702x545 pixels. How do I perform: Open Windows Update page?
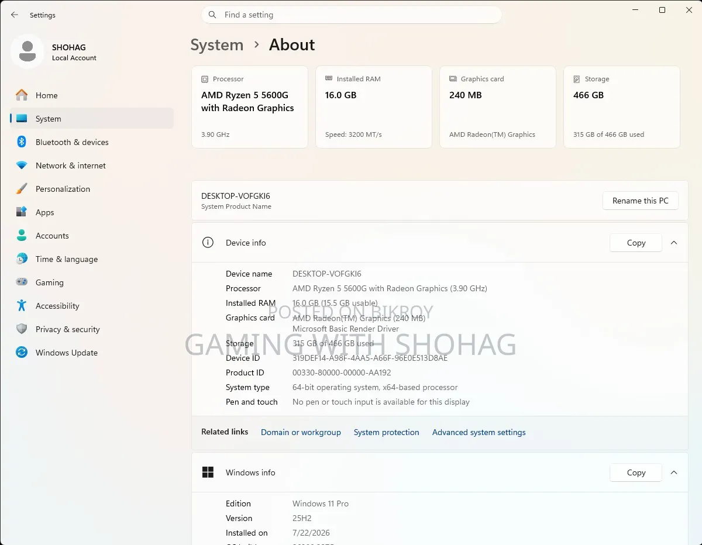[92, 352]
